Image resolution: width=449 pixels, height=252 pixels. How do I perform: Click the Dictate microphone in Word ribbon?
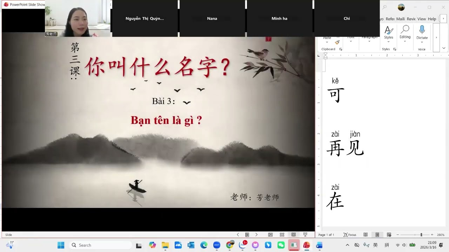pyautogui.click(x=422, y=30)
